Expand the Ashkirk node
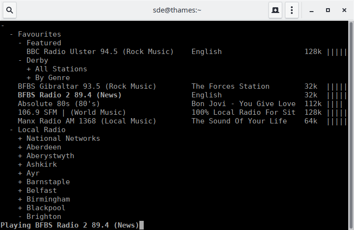Screen dimensions: 354x230 20,164
